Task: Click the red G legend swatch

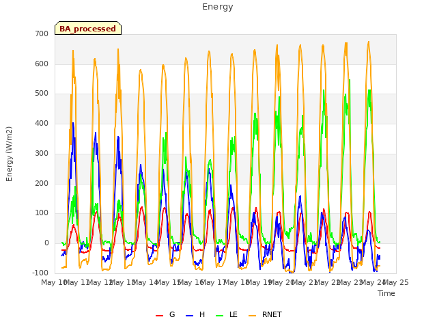Action: [159, 316]
